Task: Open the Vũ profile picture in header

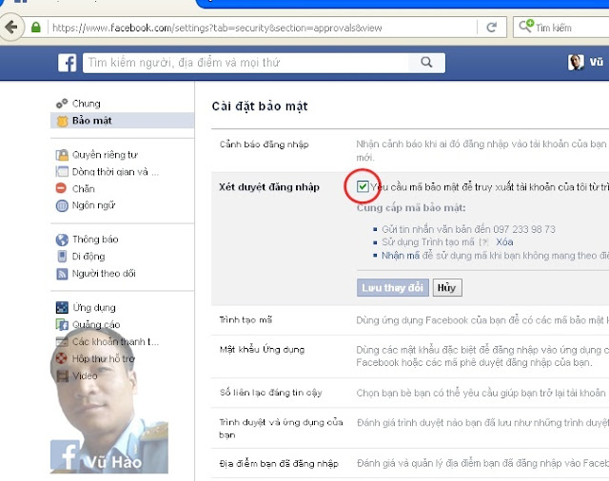Action: (x=576, y=62)
